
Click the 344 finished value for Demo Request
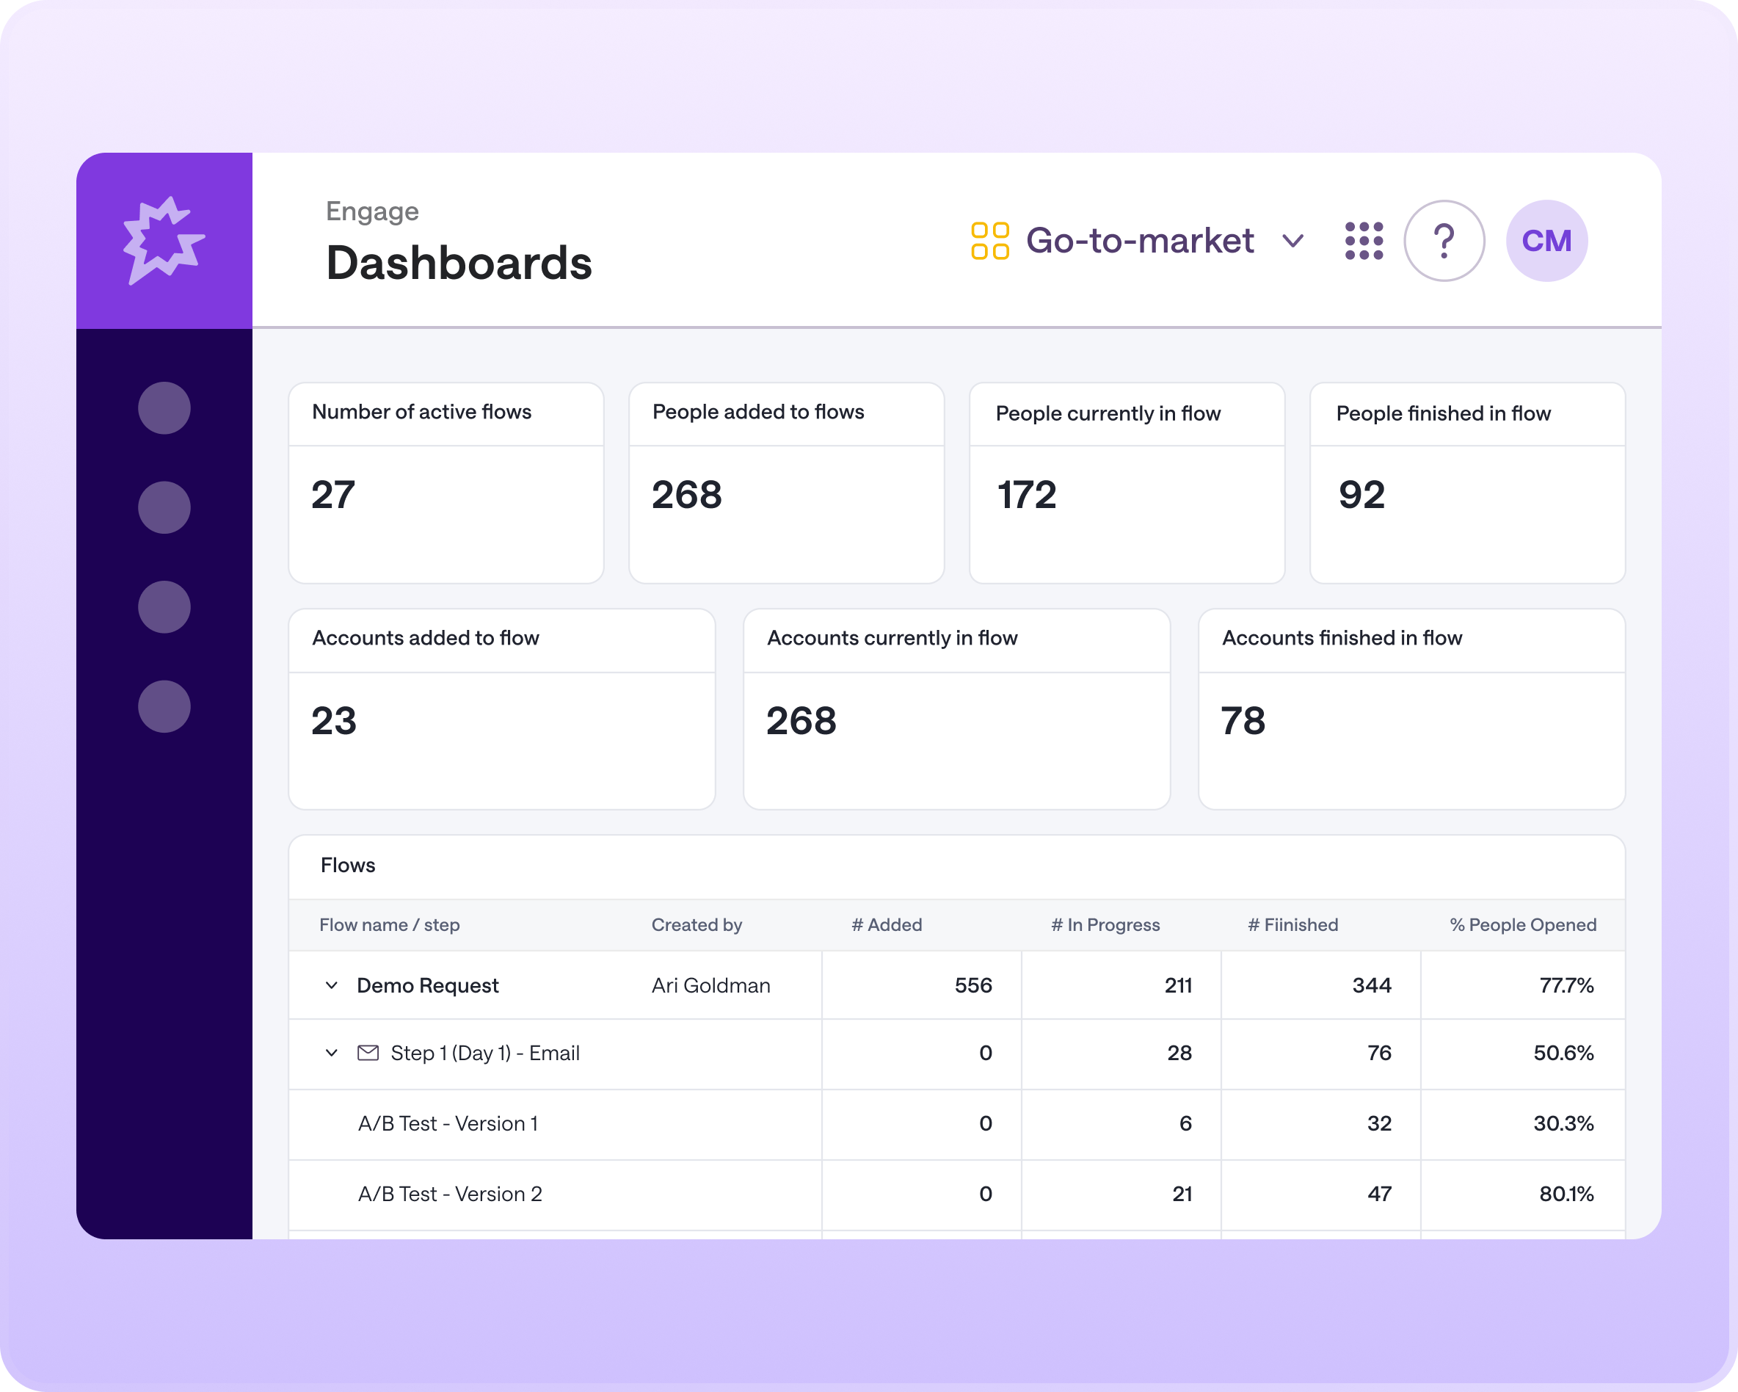coord(1371,985)
